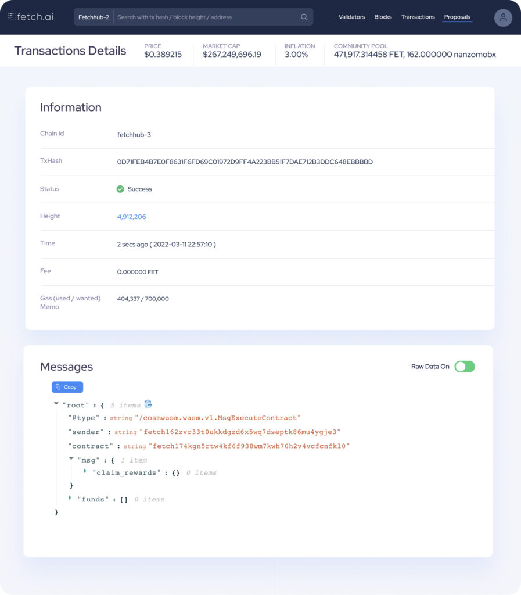The image size is (521, 595).
Task: Select the Proposals nav item
Action: click(457, 17)
